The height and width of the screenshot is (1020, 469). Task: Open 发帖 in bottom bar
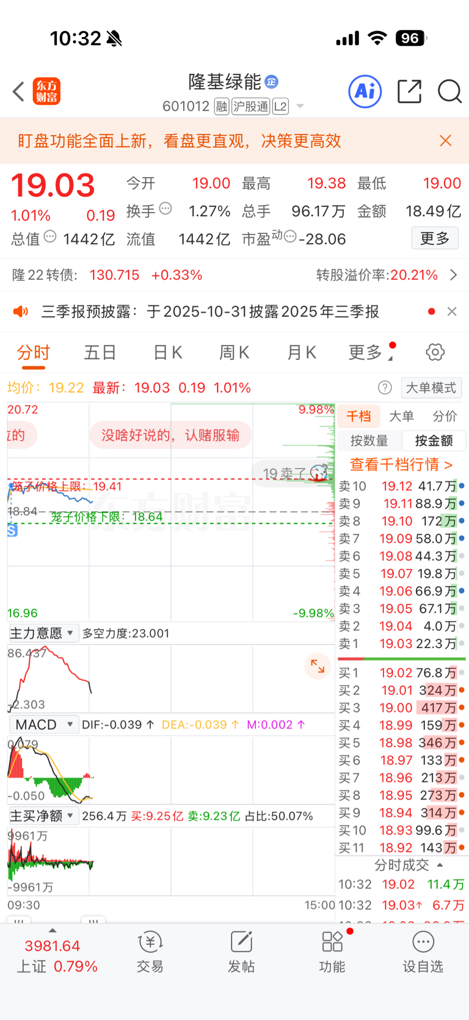pos(241,952)
